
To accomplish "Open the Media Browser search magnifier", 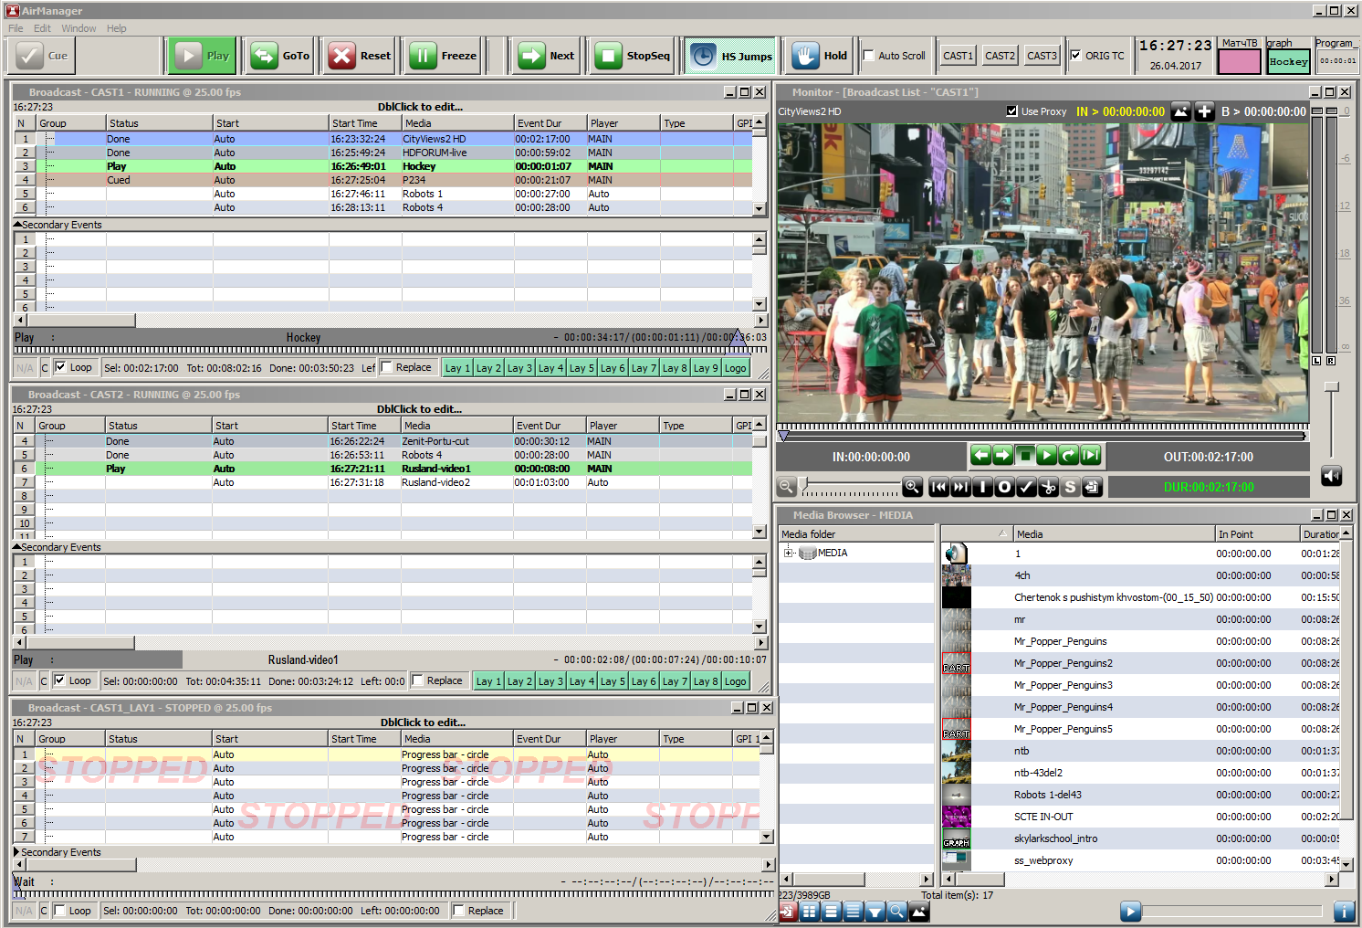I will coord(896,911).
